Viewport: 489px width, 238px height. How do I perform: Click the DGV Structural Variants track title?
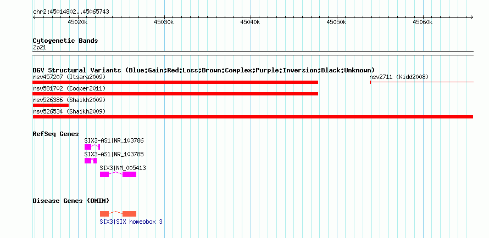[x=204, y=70]
